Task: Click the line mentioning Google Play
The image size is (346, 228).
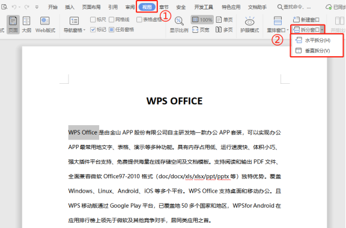Action: click(175, 206)
